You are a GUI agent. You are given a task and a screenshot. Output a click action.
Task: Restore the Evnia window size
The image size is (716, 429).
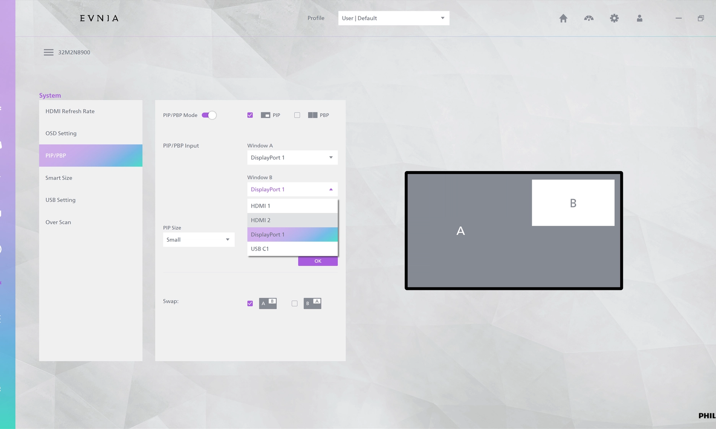point(701,18)
